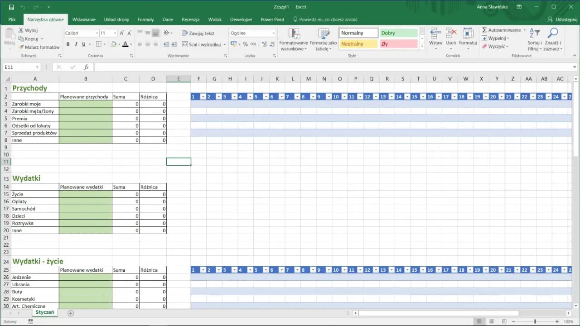Select the Styczeń sheet tab
580x326 pixels.
pyautogui.click(x=45, y=312)
